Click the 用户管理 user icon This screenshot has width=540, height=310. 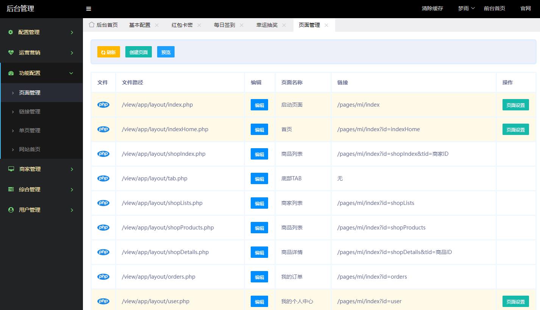[x=11, y=210]
